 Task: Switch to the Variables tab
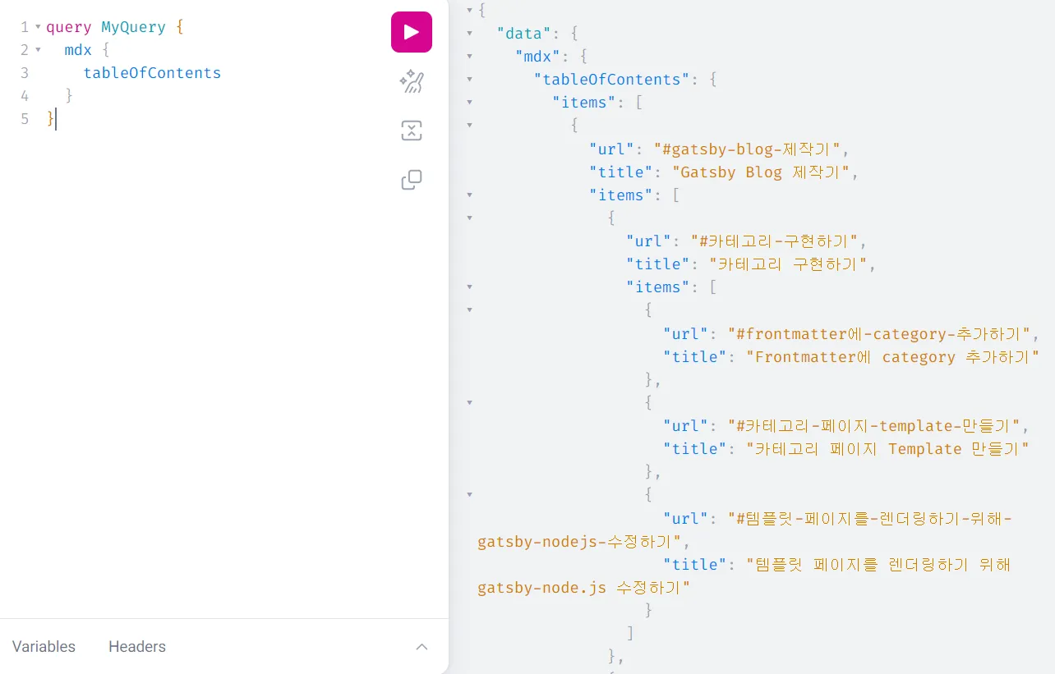(43, 646)
